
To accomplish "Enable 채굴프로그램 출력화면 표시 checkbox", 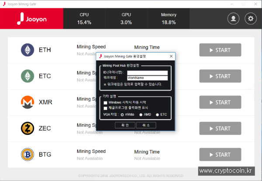I will click(105, 108).
